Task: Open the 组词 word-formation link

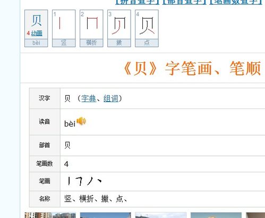Action: coord(111,98)
